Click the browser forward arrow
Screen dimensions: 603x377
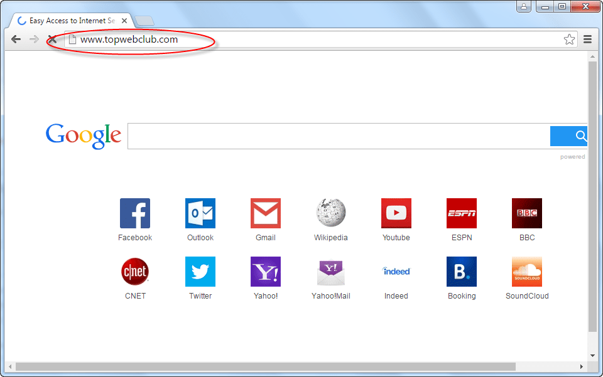[x=34, y=39]
